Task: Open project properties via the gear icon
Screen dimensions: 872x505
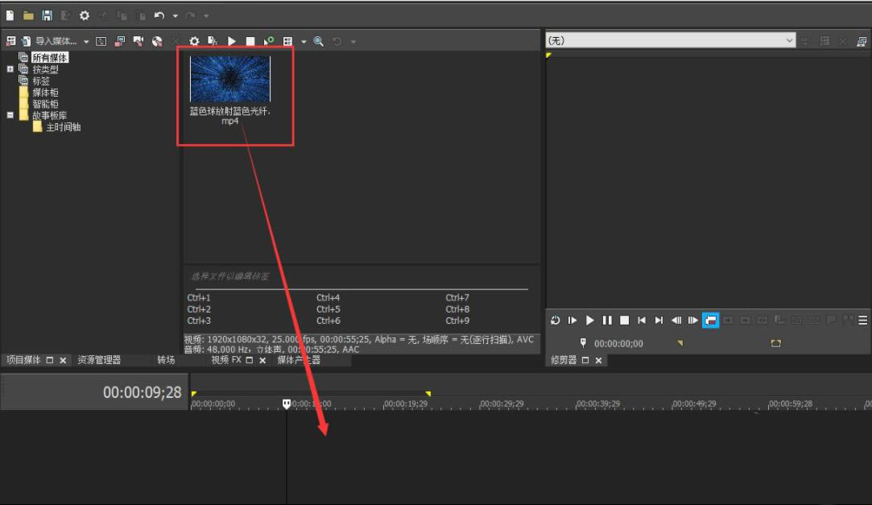Action: coord(84,14)
